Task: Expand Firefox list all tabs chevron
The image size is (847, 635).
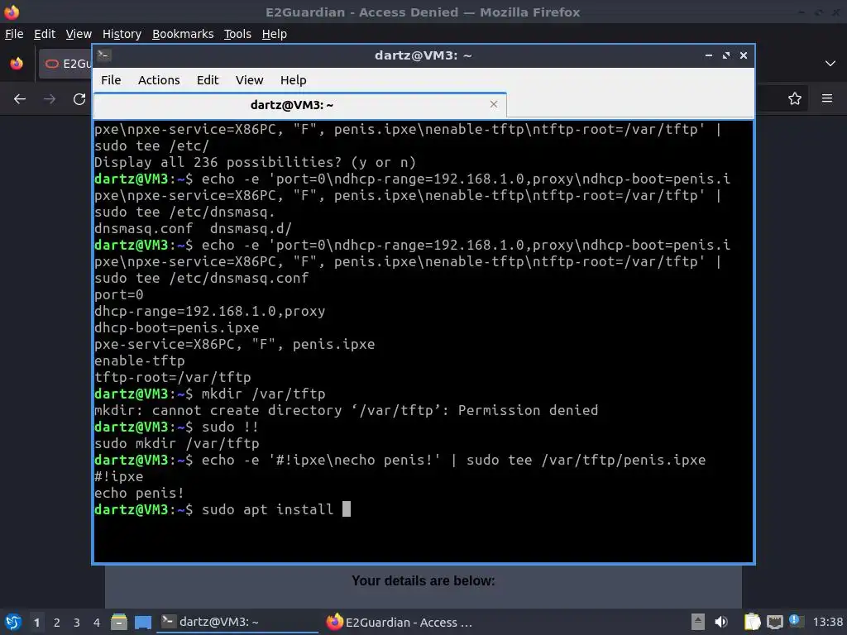Action: 830,64
